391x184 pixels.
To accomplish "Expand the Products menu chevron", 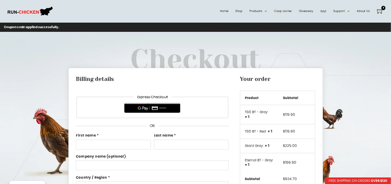I will [x=266, y=11].
